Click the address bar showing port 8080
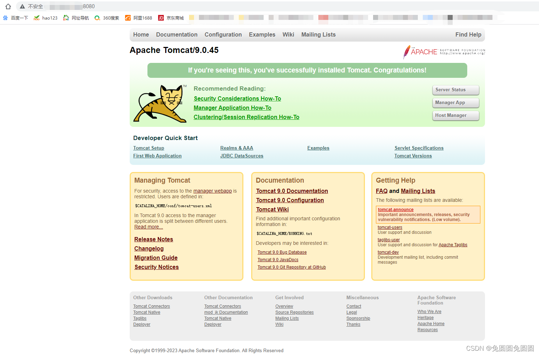 (277, 6)
